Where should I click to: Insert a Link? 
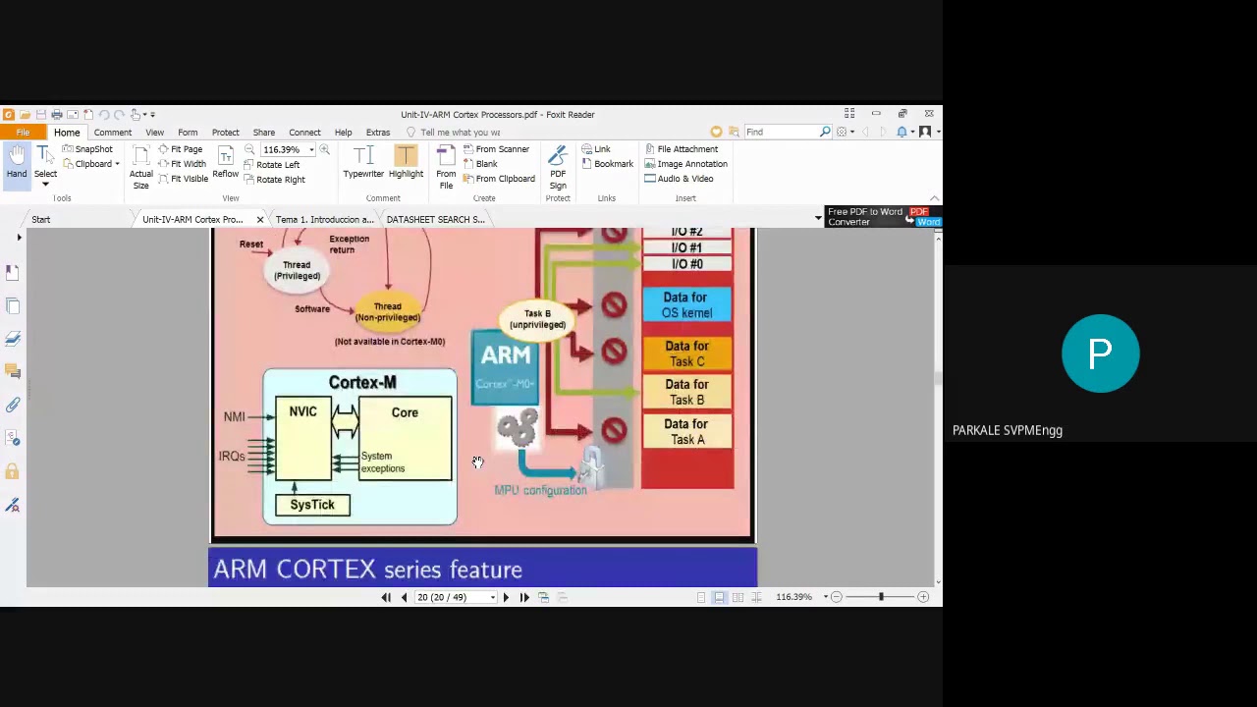(596, 149)
